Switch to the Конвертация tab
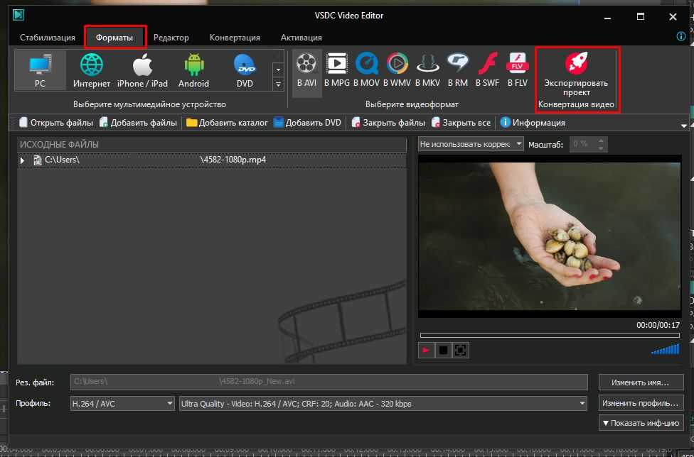Viewport: 694px width, 457px height. point(235,38)
